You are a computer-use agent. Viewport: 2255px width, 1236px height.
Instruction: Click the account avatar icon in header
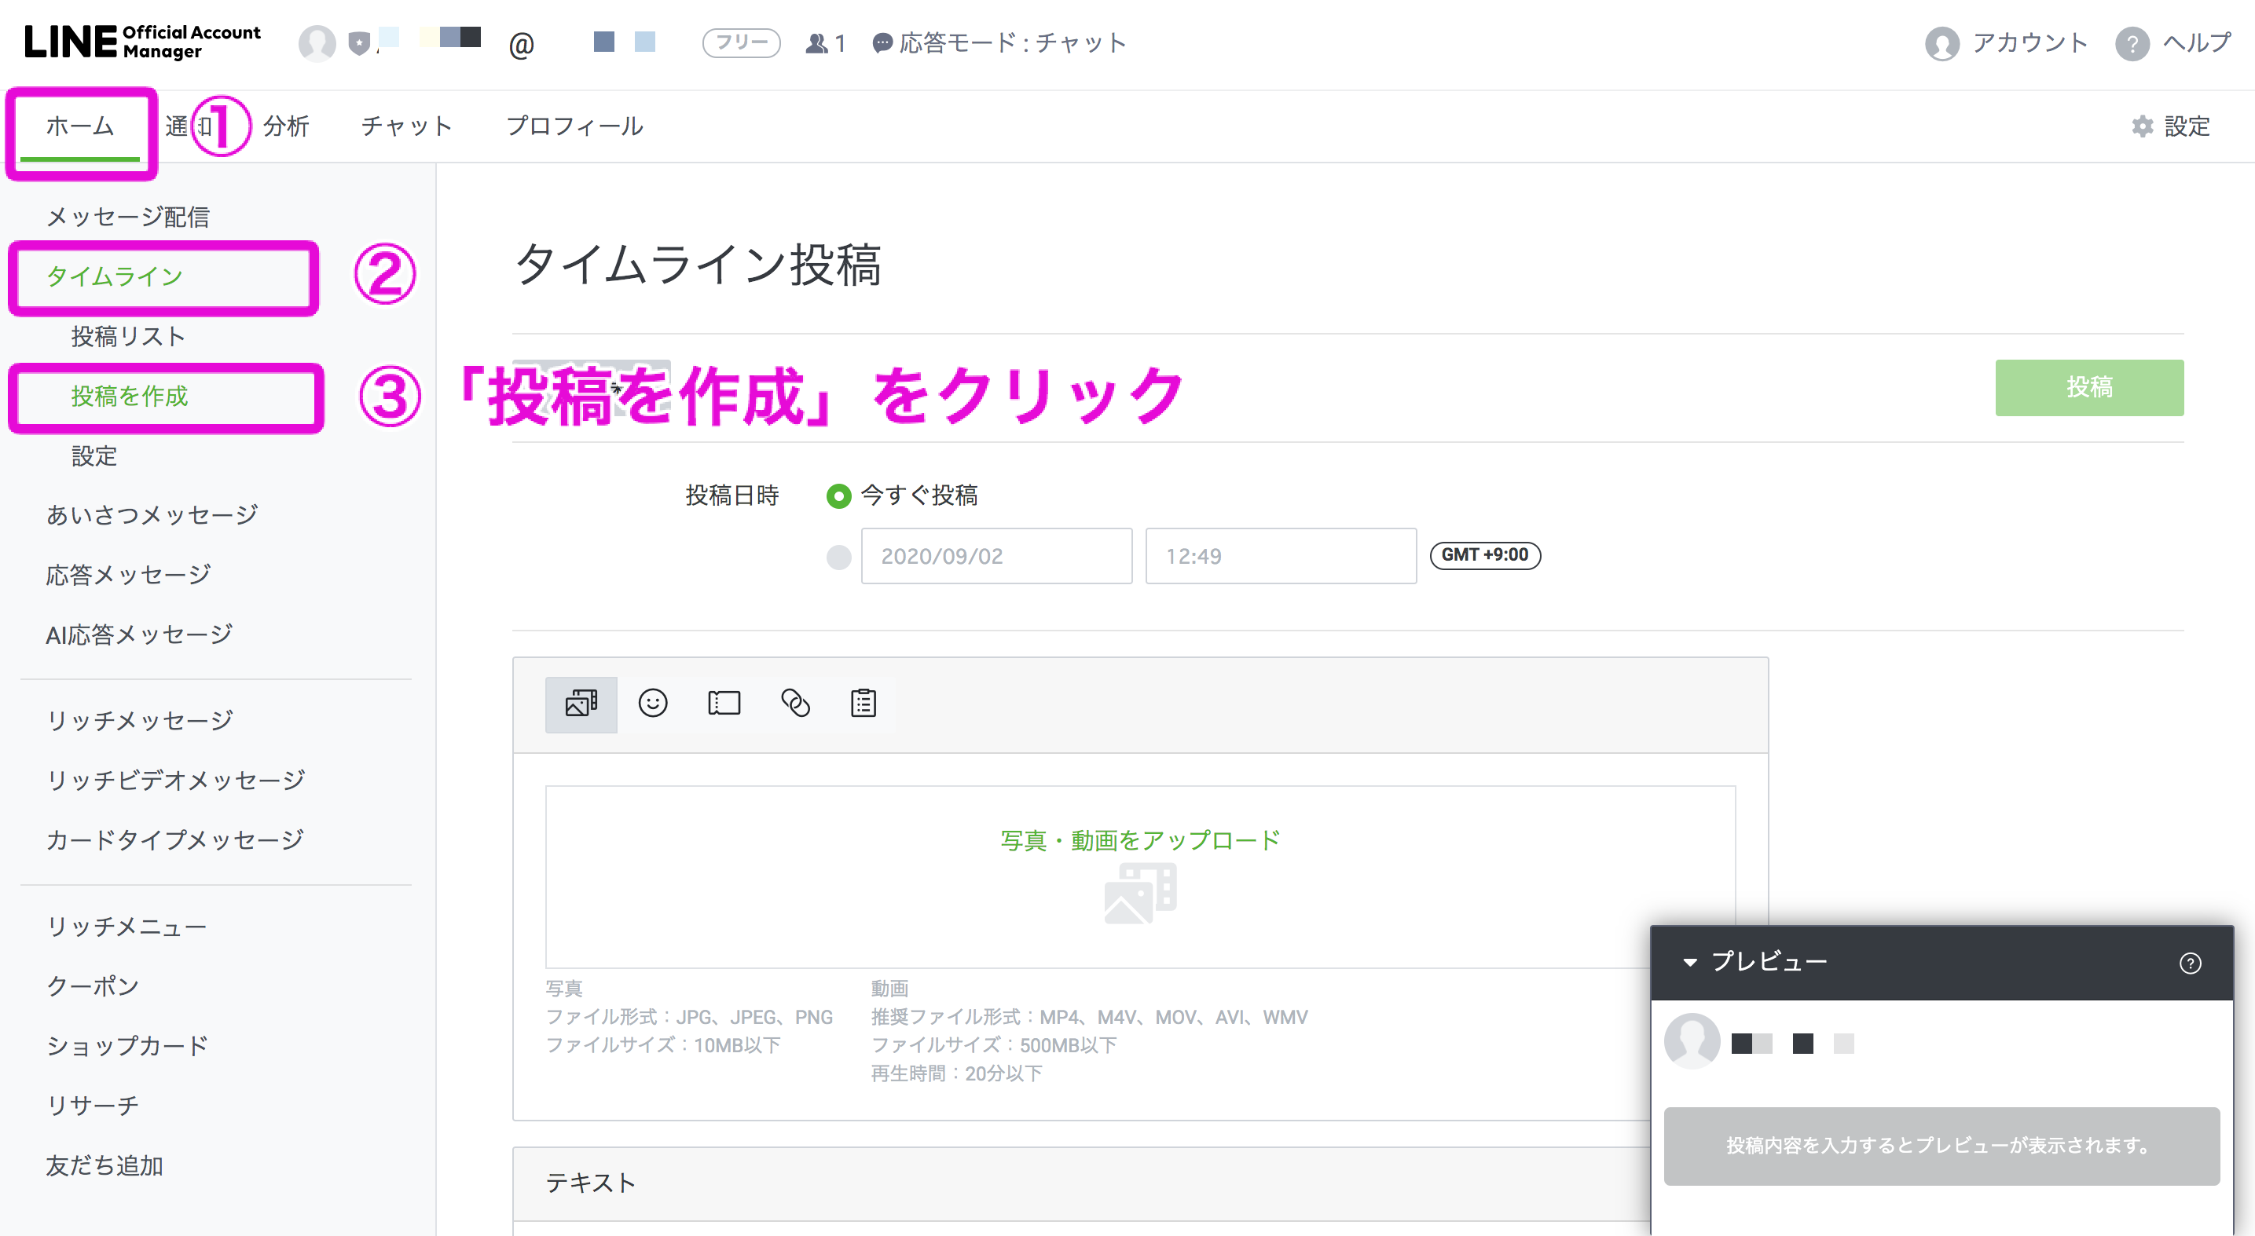point(1941,43)
